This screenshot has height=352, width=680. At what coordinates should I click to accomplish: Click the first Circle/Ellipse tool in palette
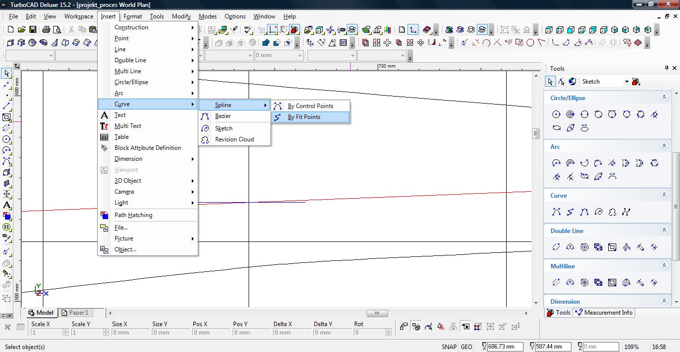click(556, 115)
